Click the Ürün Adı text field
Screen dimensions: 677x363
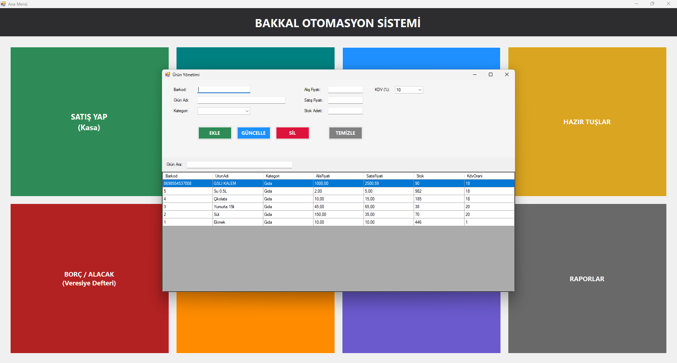coord(241,100)
